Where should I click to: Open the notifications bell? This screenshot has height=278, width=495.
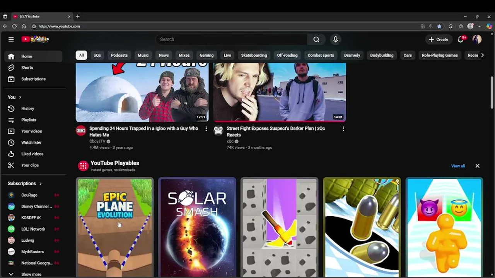pyautogui.click(x=461, y=39)
